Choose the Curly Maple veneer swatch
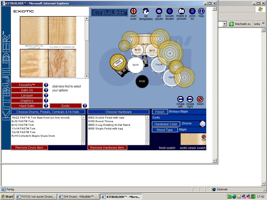Image resolution: width=267 pixels, height=200 pixels. 62,30
